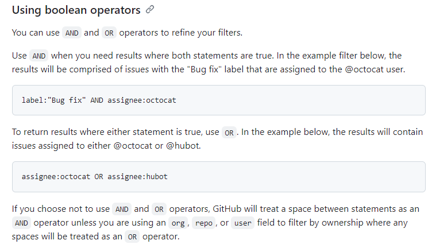This screenshot has height=248, width=432.
Task: Click the AND tag after the word "Use"
Action: click(40, 56)
